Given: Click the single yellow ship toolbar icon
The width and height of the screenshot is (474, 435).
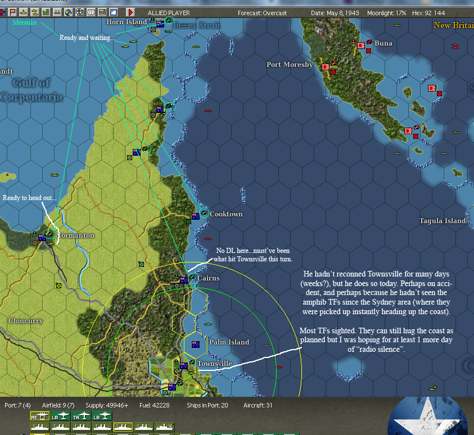Looking at the screenshot, I should click(x=23, y=12).
